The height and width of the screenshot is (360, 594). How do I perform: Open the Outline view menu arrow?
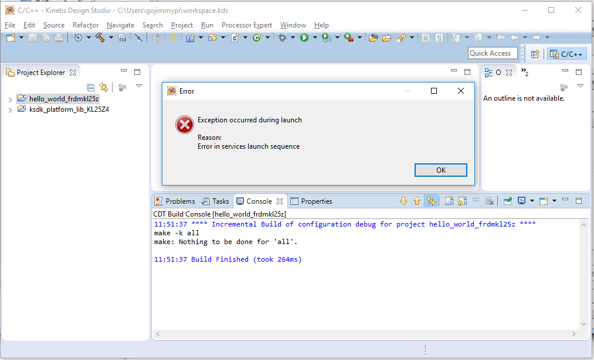pyautogui.click(x=581, y=86)
